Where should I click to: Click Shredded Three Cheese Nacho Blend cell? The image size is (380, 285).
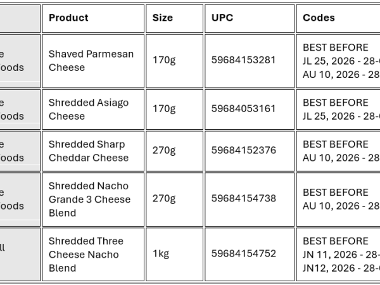[86, 254]
